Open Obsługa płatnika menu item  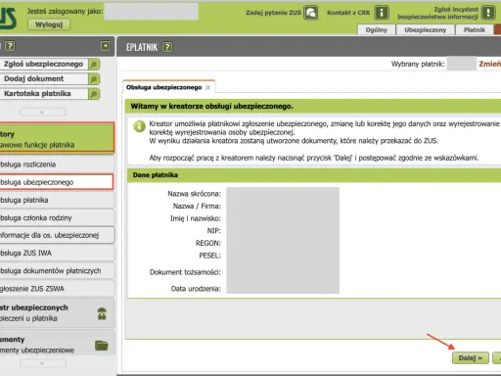[x=57, y=200]
